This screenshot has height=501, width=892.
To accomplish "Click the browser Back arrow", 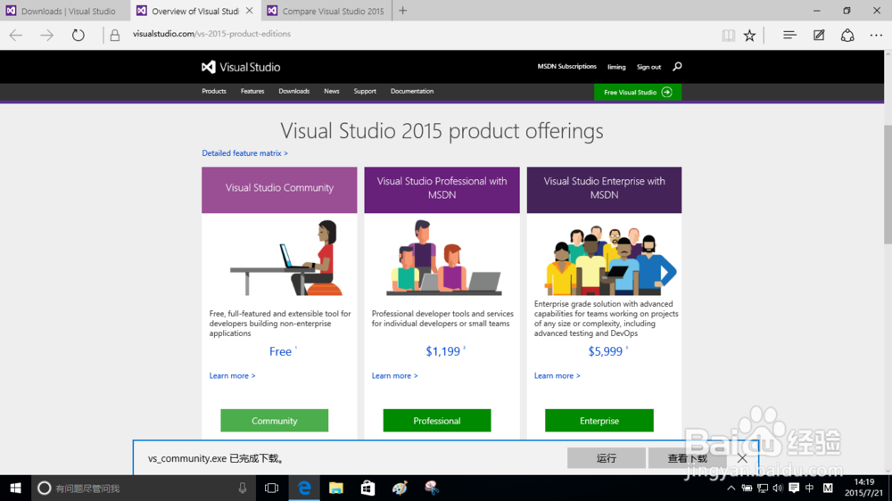I will (x=16, y=36).
